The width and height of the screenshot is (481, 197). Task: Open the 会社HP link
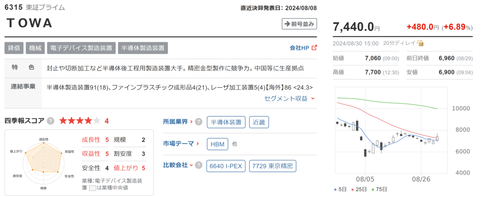pos(299,48)
